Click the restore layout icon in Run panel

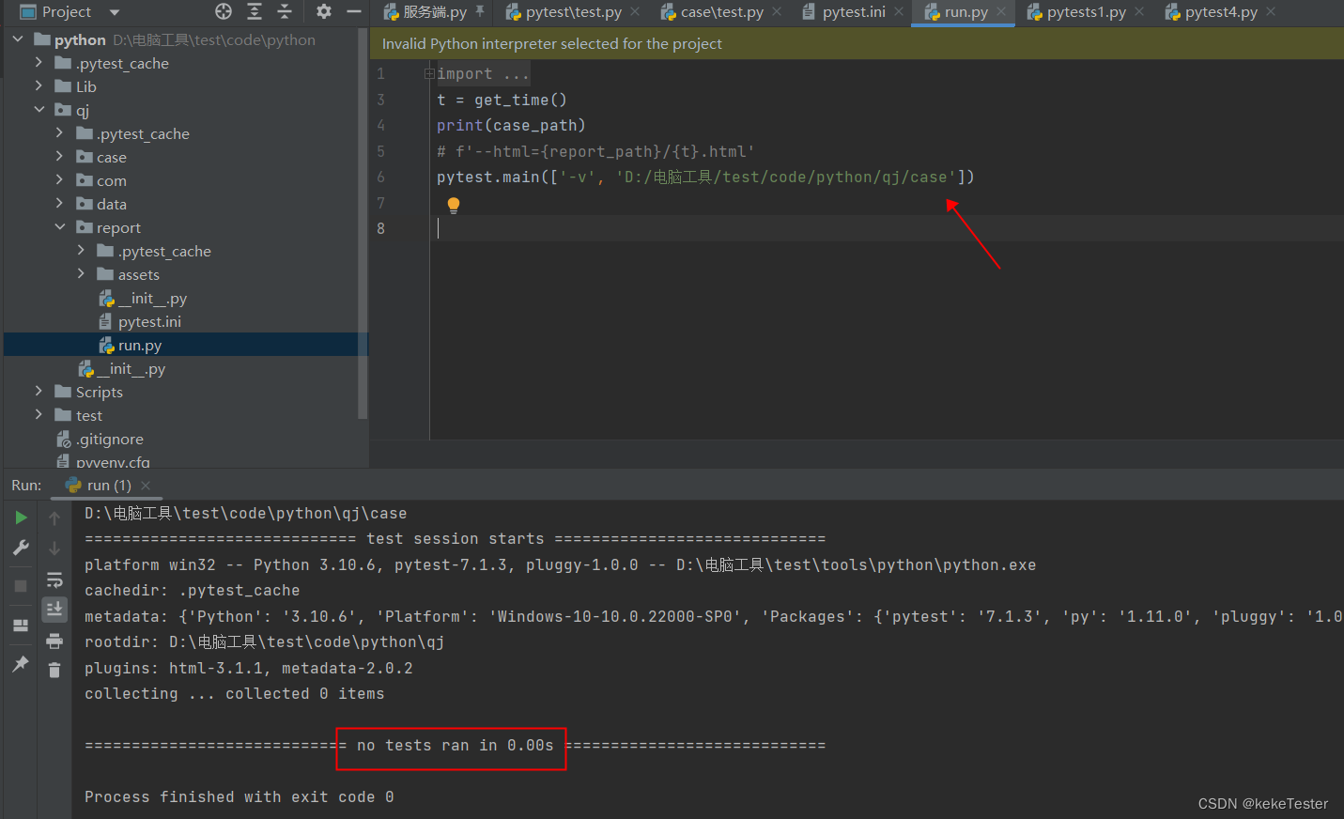(21, 625)
